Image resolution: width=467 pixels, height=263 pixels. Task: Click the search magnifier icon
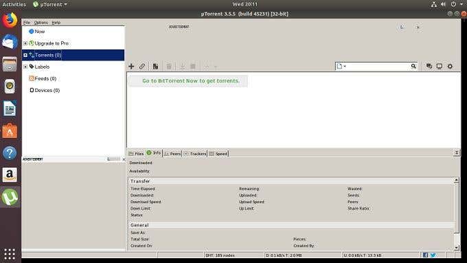coord(413,66)
